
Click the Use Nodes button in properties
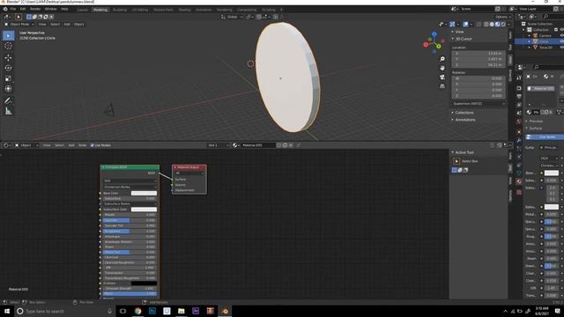(545, 137)
